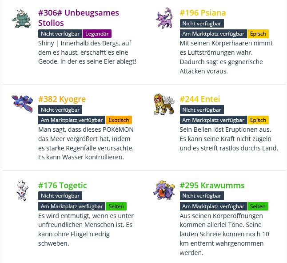Viewport: 287px width, 263px height.
Task: Open the #295 Krawumms title link
Action: [x=212, y=185]
